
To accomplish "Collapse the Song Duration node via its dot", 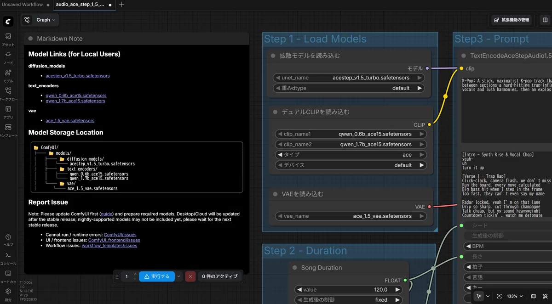I will pos(295,268).
